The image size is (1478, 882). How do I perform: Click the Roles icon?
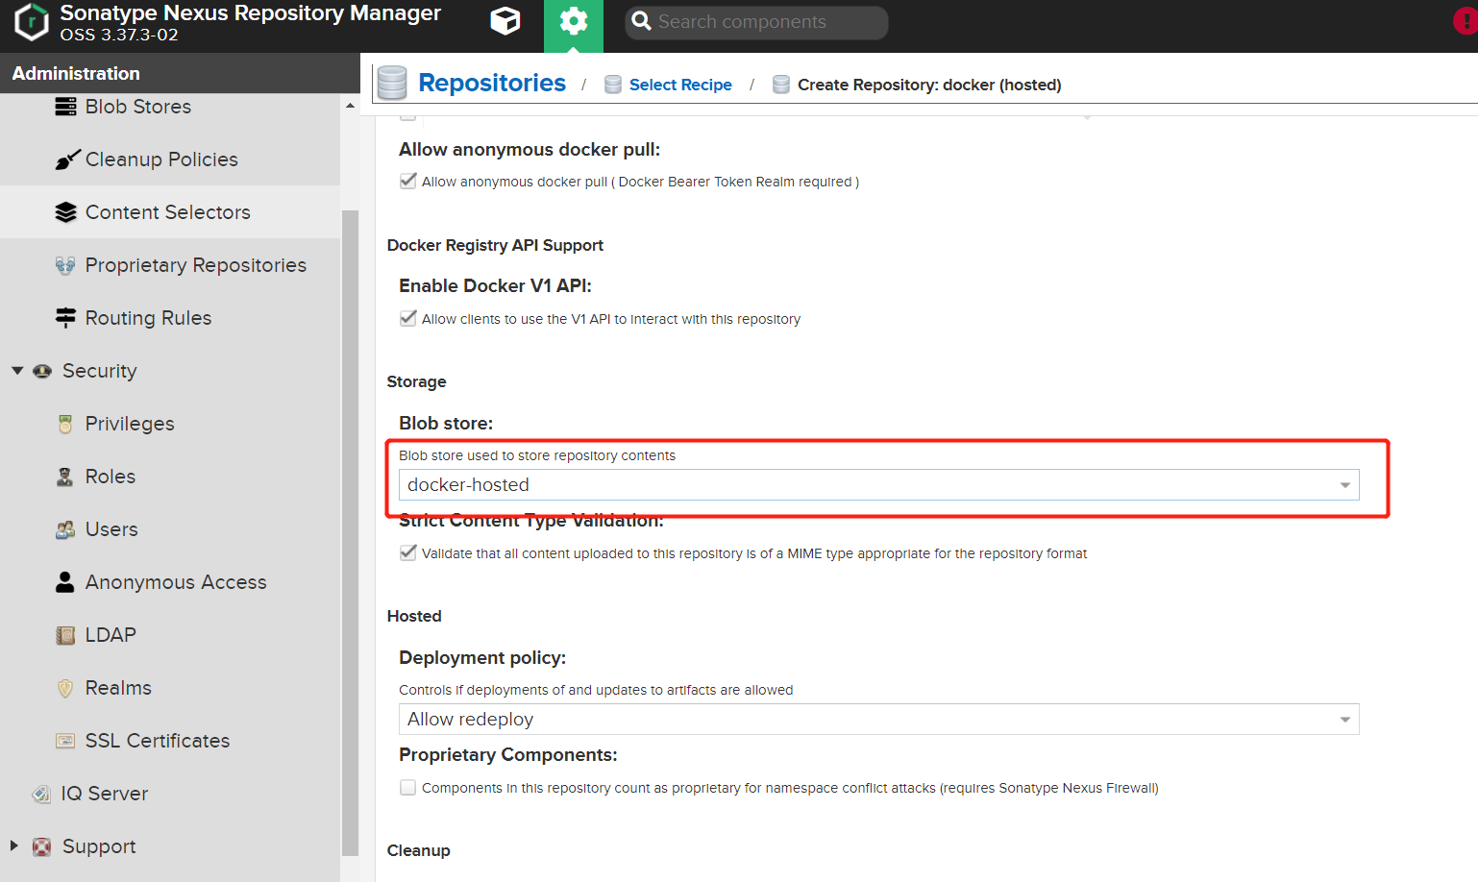coord(65,477)
